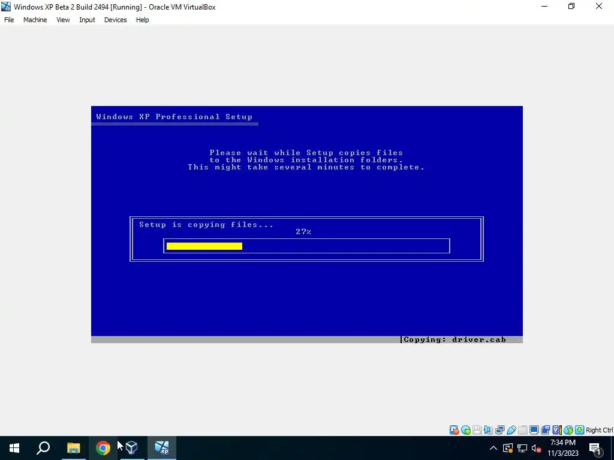Click the 'Setup is copying files...' text
This screenshot has height=460, width=614.
pos(206,225)
